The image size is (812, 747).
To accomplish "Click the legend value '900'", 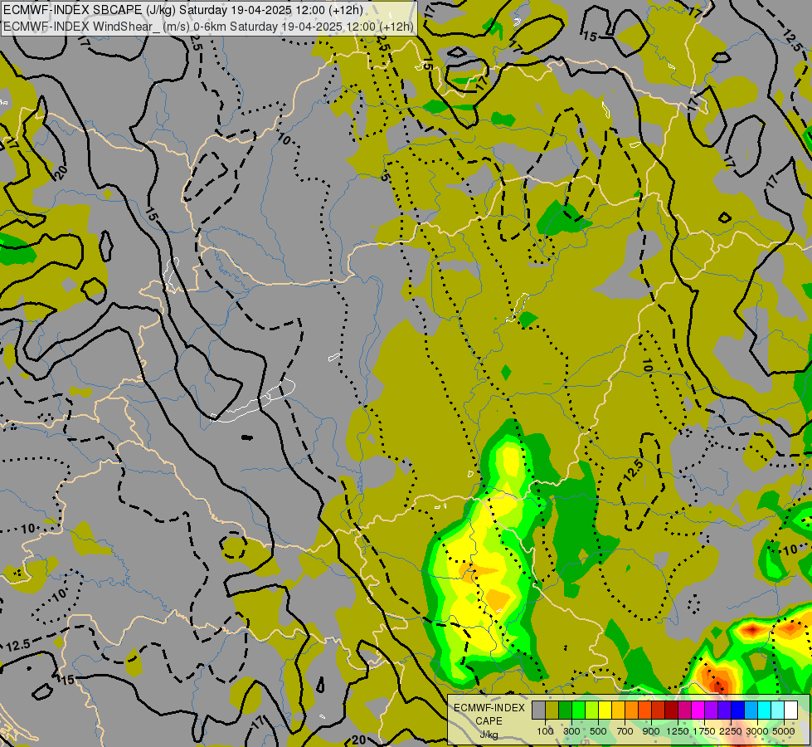I will pos(651,731).
